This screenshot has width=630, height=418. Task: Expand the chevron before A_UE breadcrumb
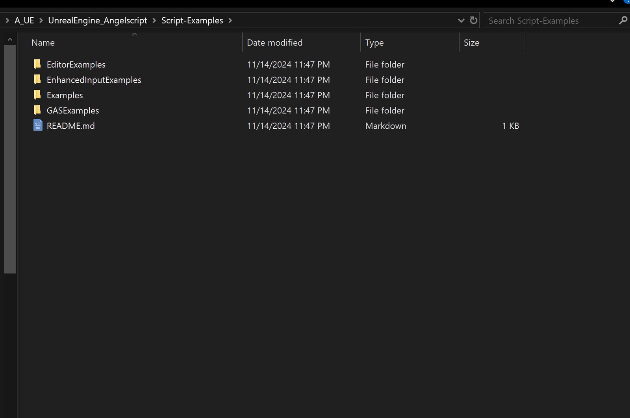point(7,20)
